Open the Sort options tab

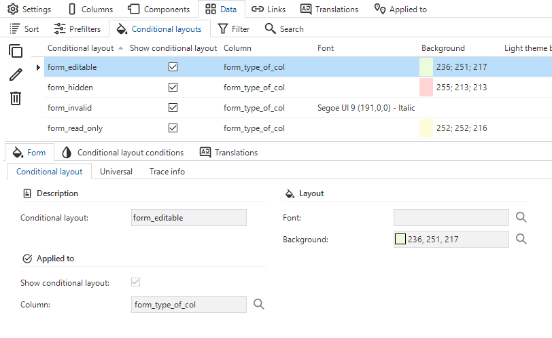click(24, 29)
